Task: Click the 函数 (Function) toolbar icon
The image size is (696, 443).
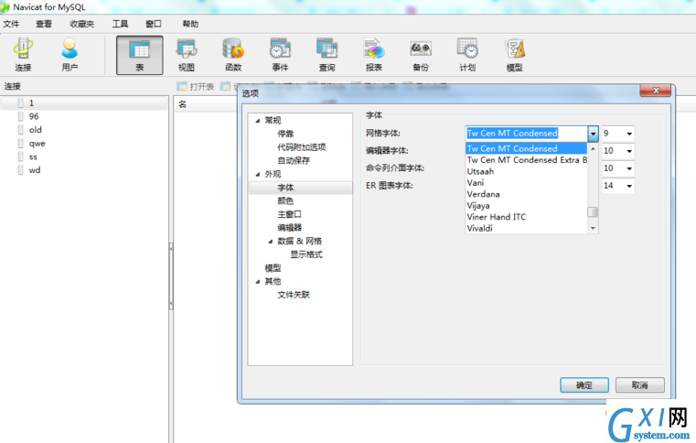Action: click(233, 55)
